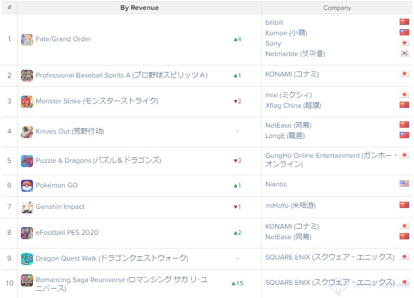Image resolution: width=414 pixels, height=298 pixels.
Task: Click the China flag next to bilibili
Action: 404,21
